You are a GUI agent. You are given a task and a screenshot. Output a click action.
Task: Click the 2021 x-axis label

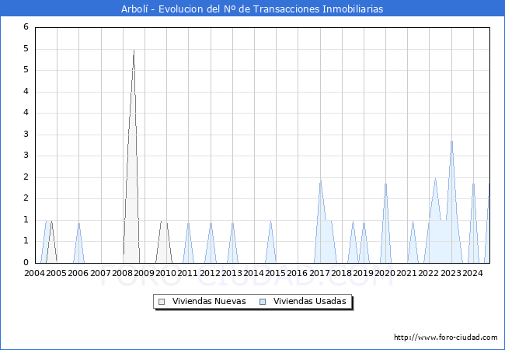[406, 273]
